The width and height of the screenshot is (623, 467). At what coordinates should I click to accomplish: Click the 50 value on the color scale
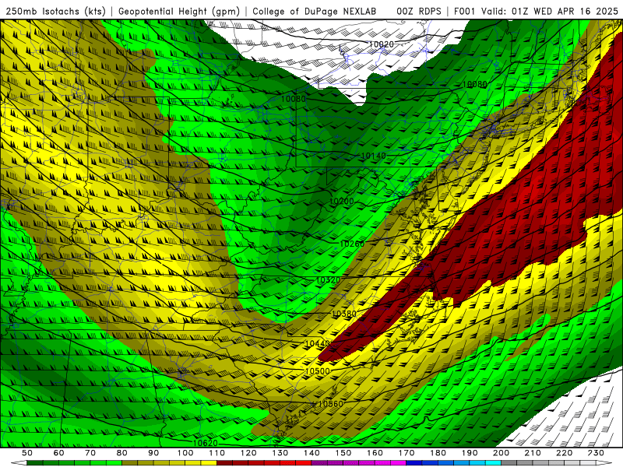(27, 453)
